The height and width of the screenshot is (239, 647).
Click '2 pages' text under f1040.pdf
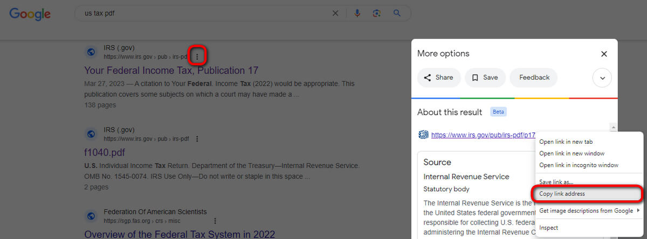pyautogui.click(x=97, y=187)
